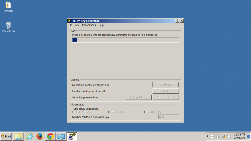Open the network signal tray icon
Viewport: 251px width, 141px height.
(x=224, y=136)
